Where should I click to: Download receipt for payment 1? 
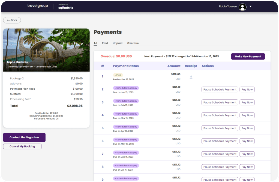(x=191, y=77)
